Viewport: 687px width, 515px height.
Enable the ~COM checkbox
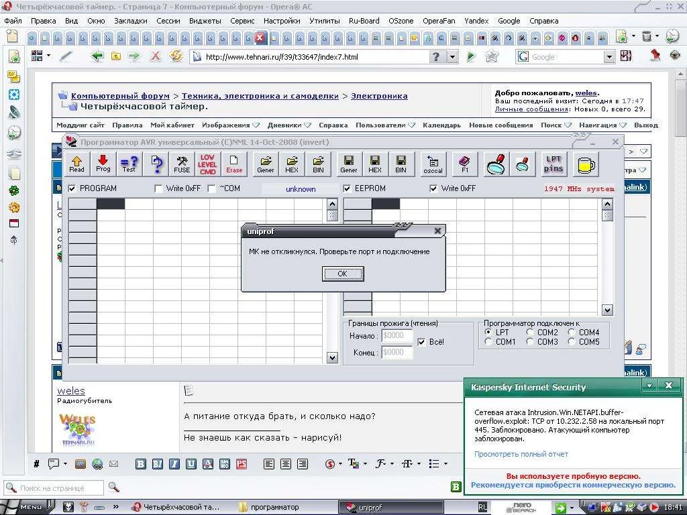point(212,188)
